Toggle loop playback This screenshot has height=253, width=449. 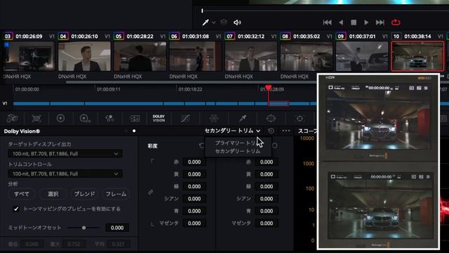click(x=396, y=22)
